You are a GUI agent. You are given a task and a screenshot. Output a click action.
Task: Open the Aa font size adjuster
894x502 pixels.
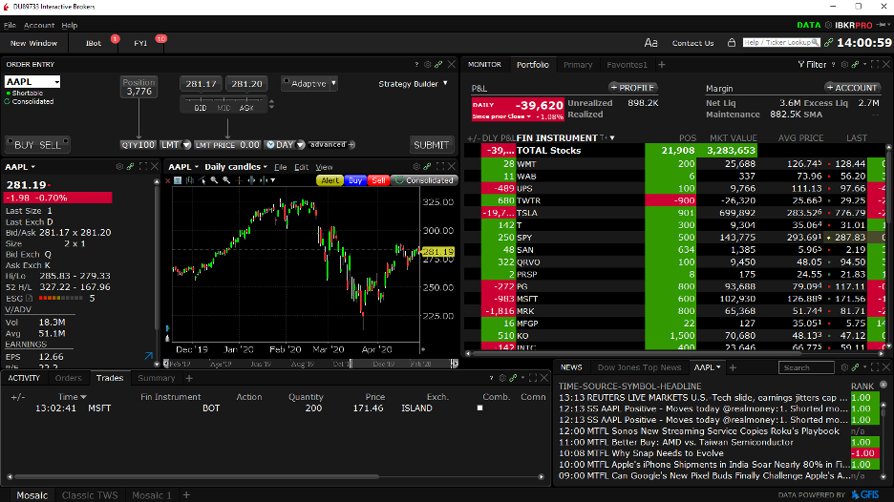[x=651, y=43]
